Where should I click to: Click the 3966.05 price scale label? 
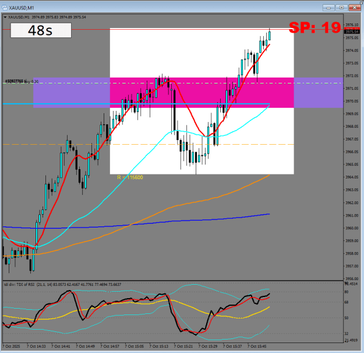(352, 152)
